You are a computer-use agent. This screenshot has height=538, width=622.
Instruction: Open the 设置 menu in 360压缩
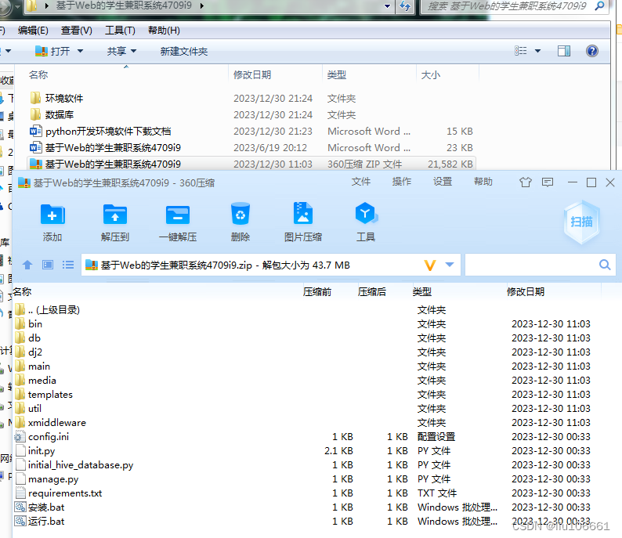pyautogui.click(x=443, y=182)
